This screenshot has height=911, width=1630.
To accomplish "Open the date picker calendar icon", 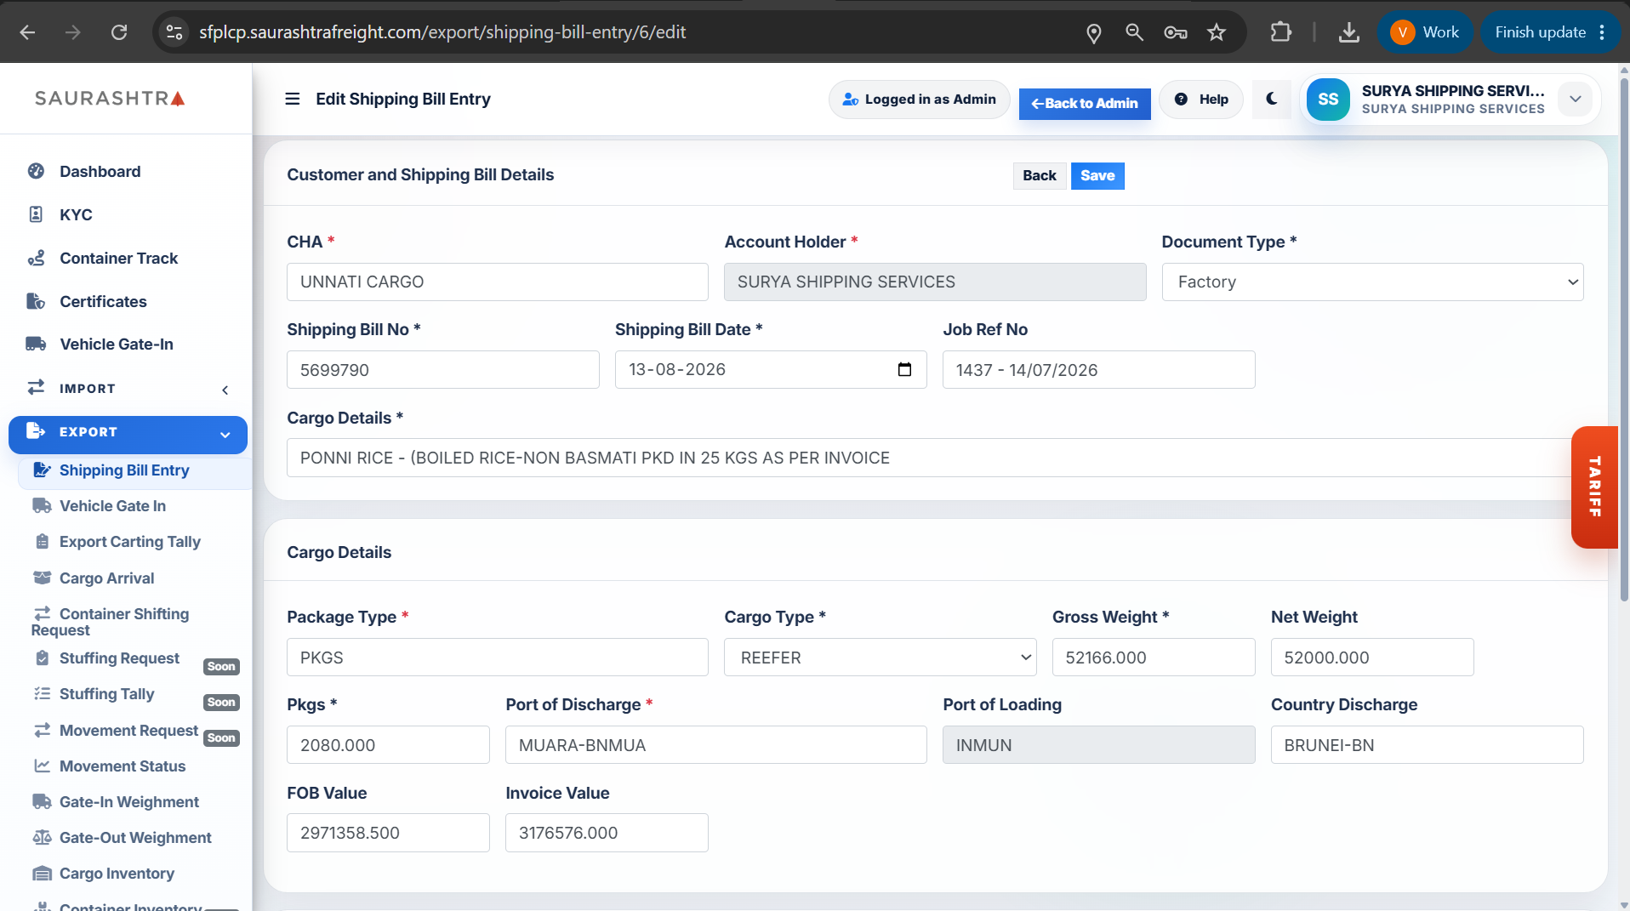I will pos(904,369).
